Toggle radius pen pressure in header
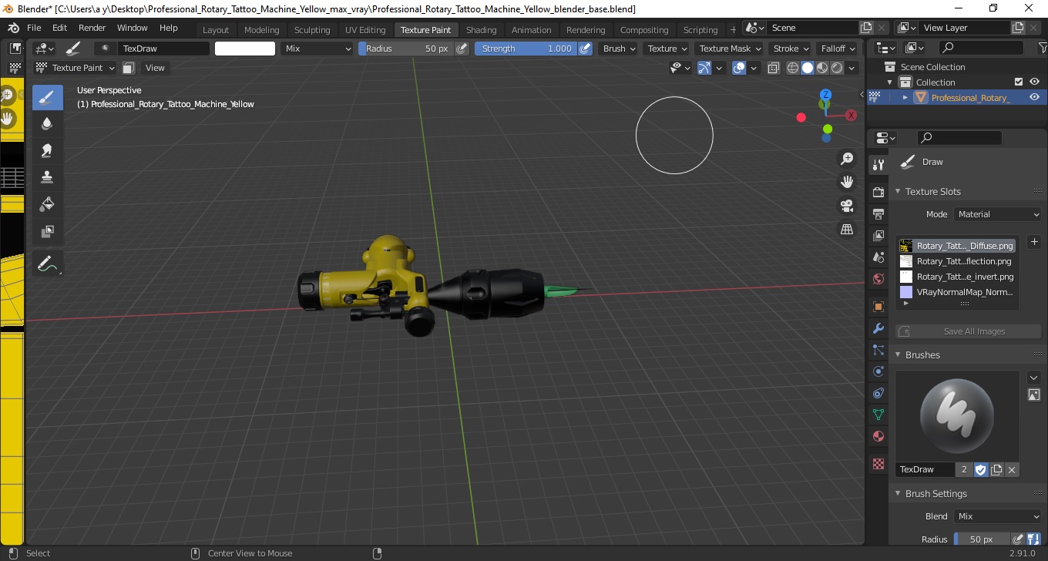Screen dimensions: 1048x561 point(462,49)
